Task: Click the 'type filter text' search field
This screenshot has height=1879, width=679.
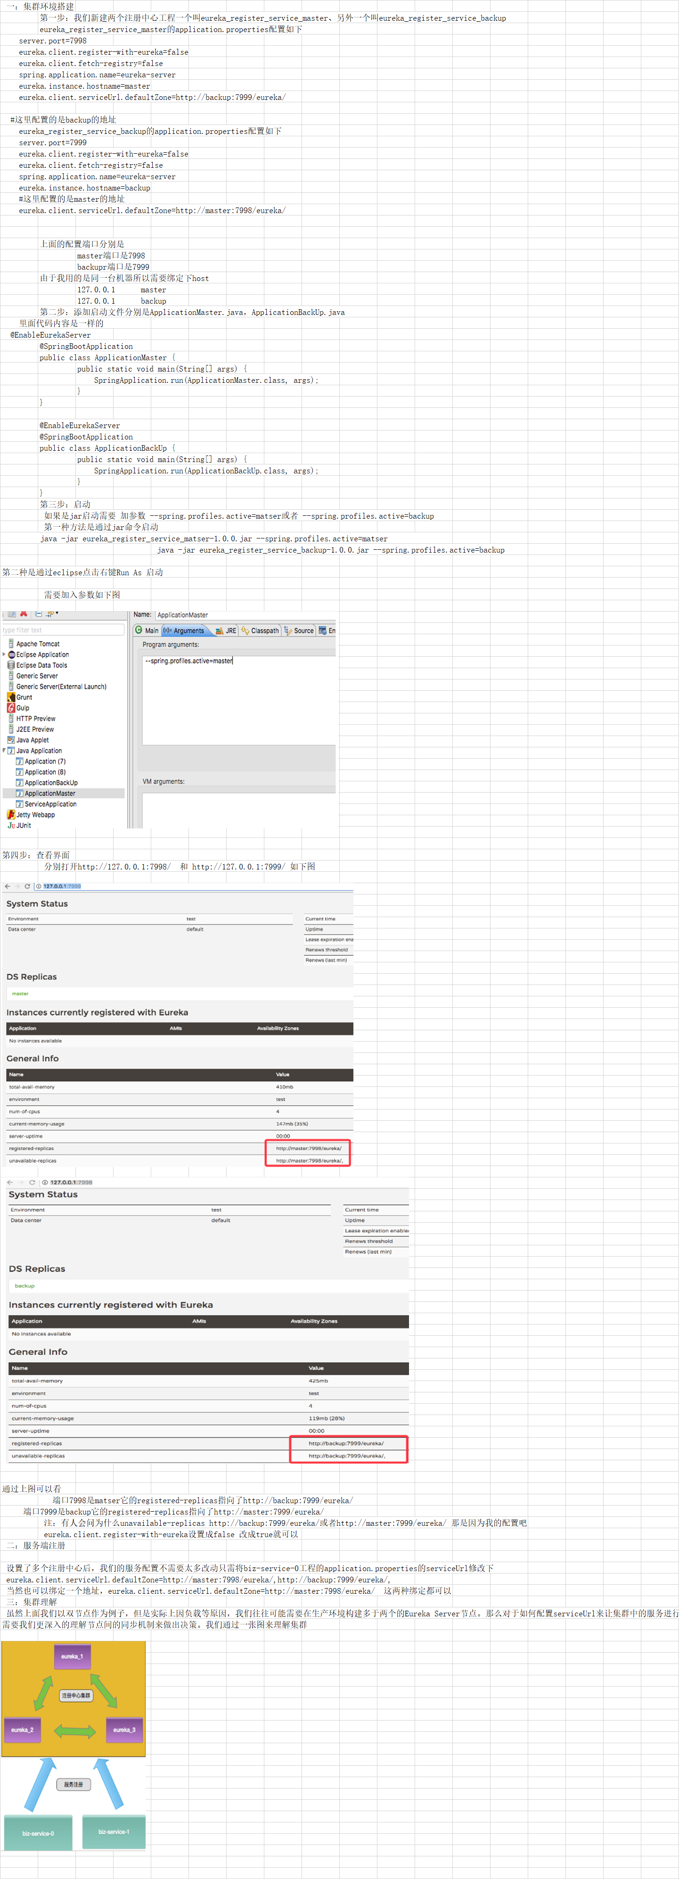Action: click(x=63, y=629)
